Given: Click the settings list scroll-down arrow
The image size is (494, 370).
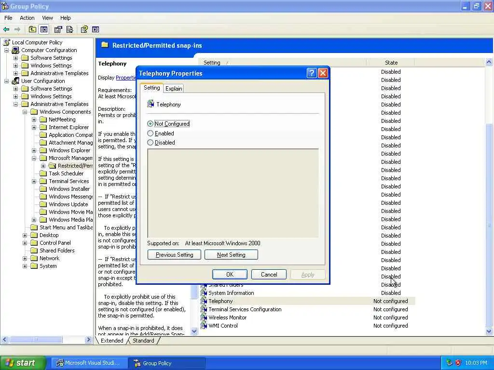Looking at the screenshot, I should [x=489, y=331].
